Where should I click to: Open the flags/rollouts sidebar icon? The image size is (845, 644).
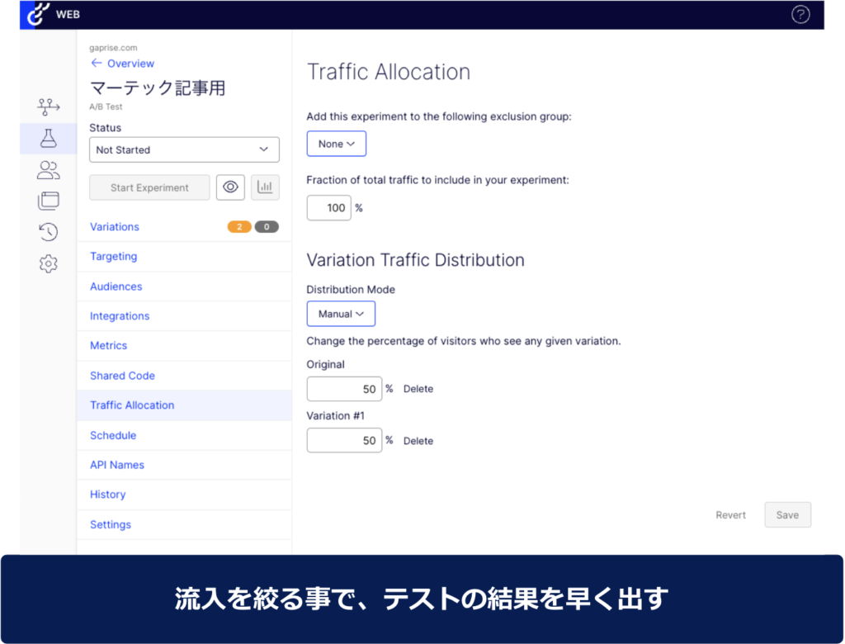(49, 107)
